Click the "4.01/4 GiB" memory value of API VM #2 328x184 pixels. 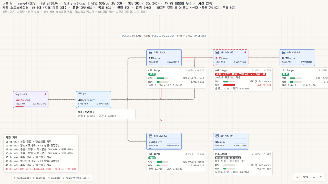click(264, 85)
